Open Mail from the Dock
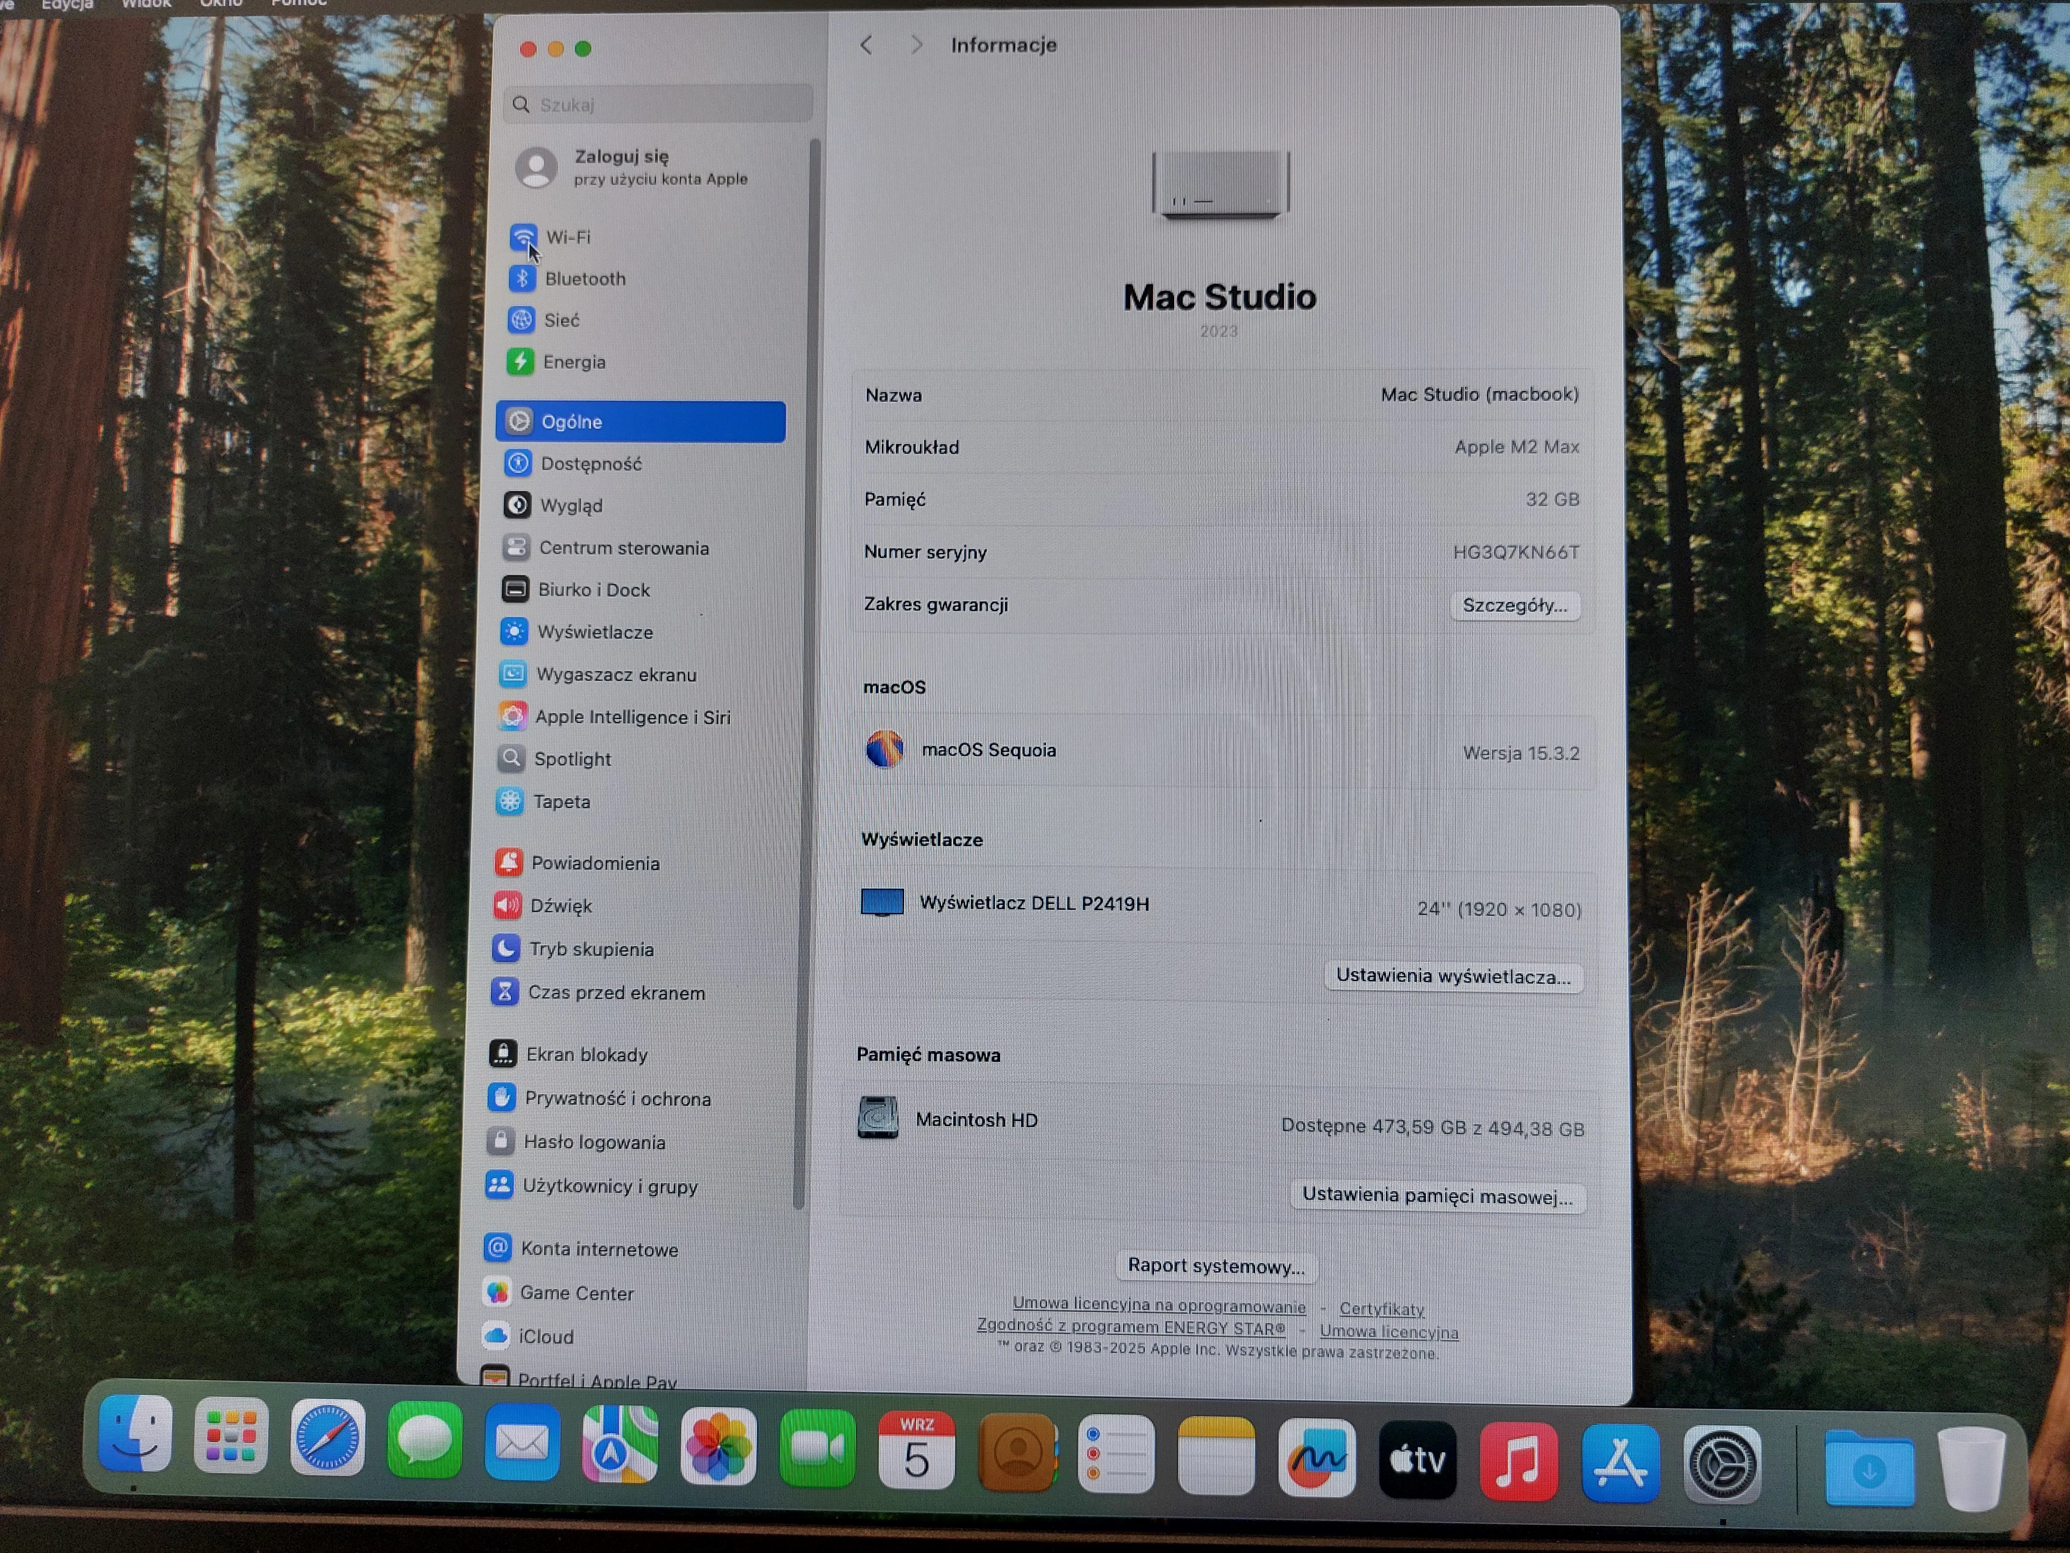Image resolution: width=2070 pixels, height=1553 pixels. pos(522,1442)
